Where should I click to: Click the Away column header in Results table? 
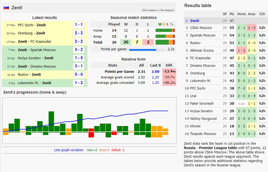coord(252,14)
